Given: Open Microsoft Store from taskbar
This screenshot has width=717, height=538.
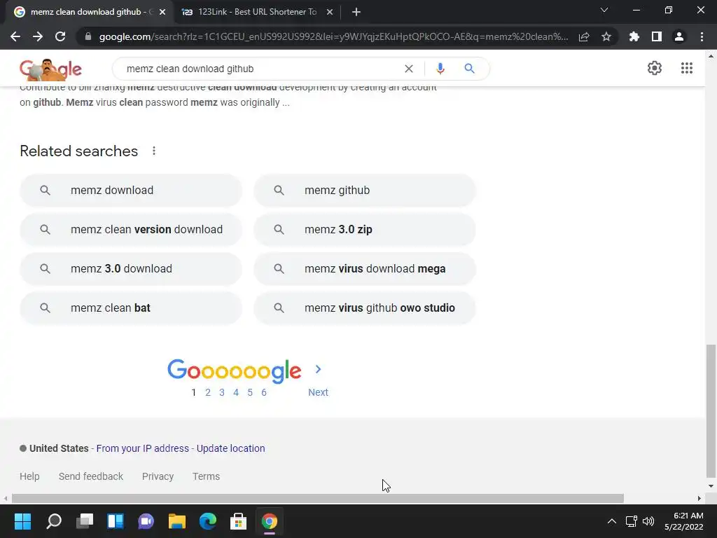Looking at the screenshot, I should pyautogui.click(x=238, y=521).
